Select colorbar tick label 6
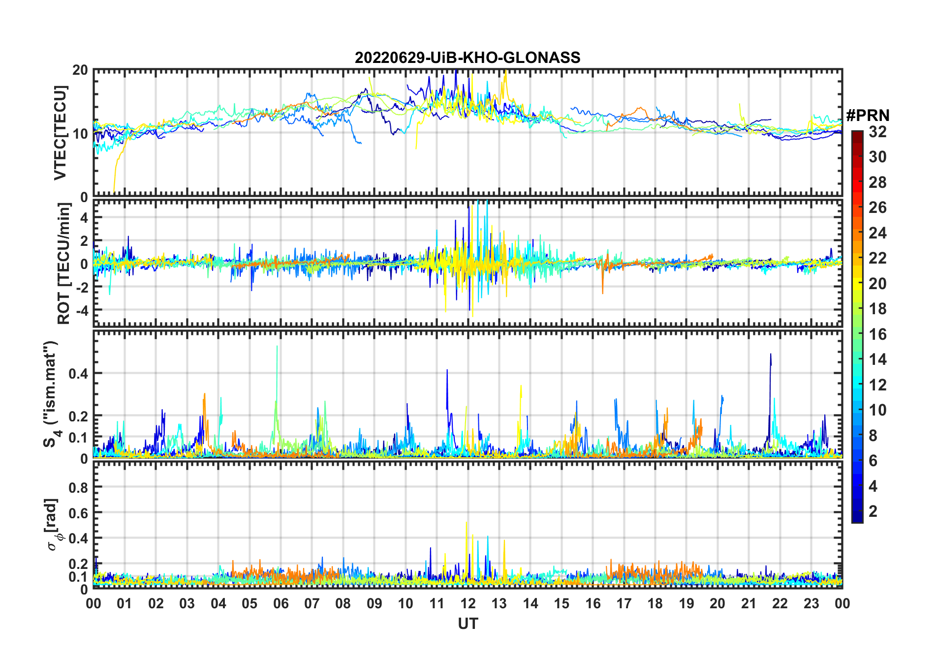The image size is (936, 654). coord(873,461)
